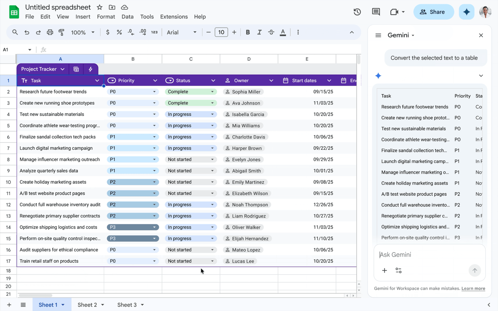Open the Arial font dropdown
The image size is (498, 311).
tap(182, 32)
